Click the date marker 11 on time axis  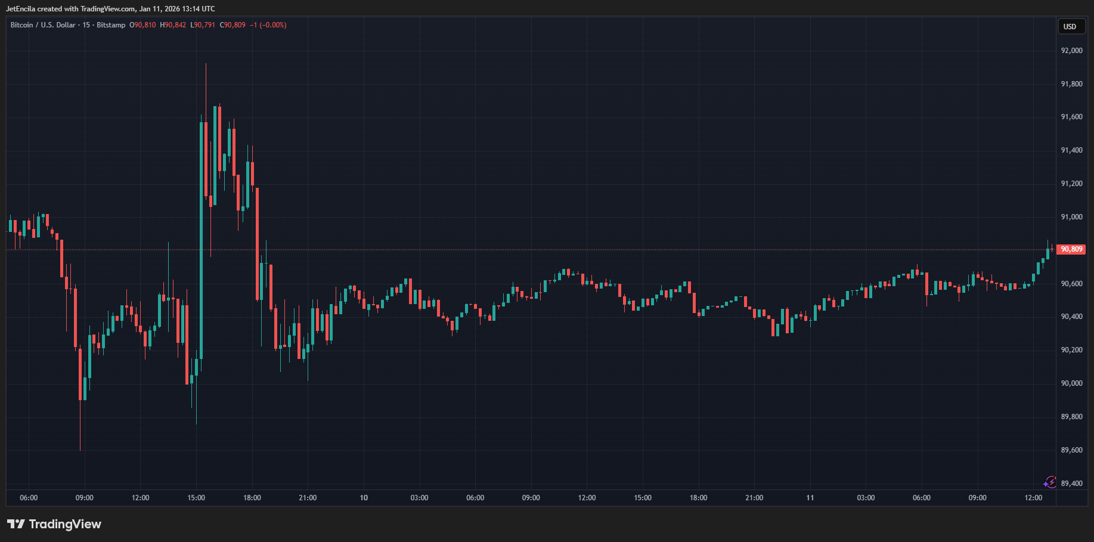point(810,498)
